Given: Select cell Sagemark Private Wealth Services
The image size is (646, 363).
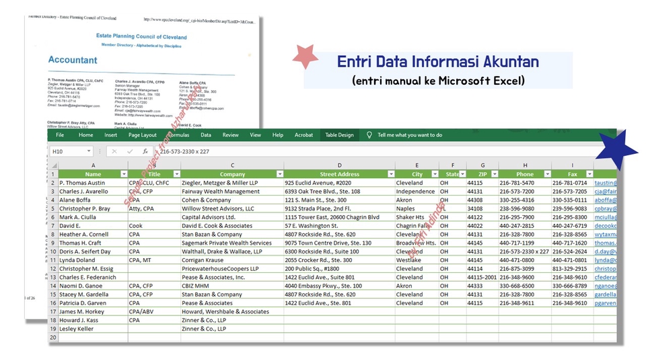Looking at the screenshot, I should pyautogui.click(x=232, y=243).
